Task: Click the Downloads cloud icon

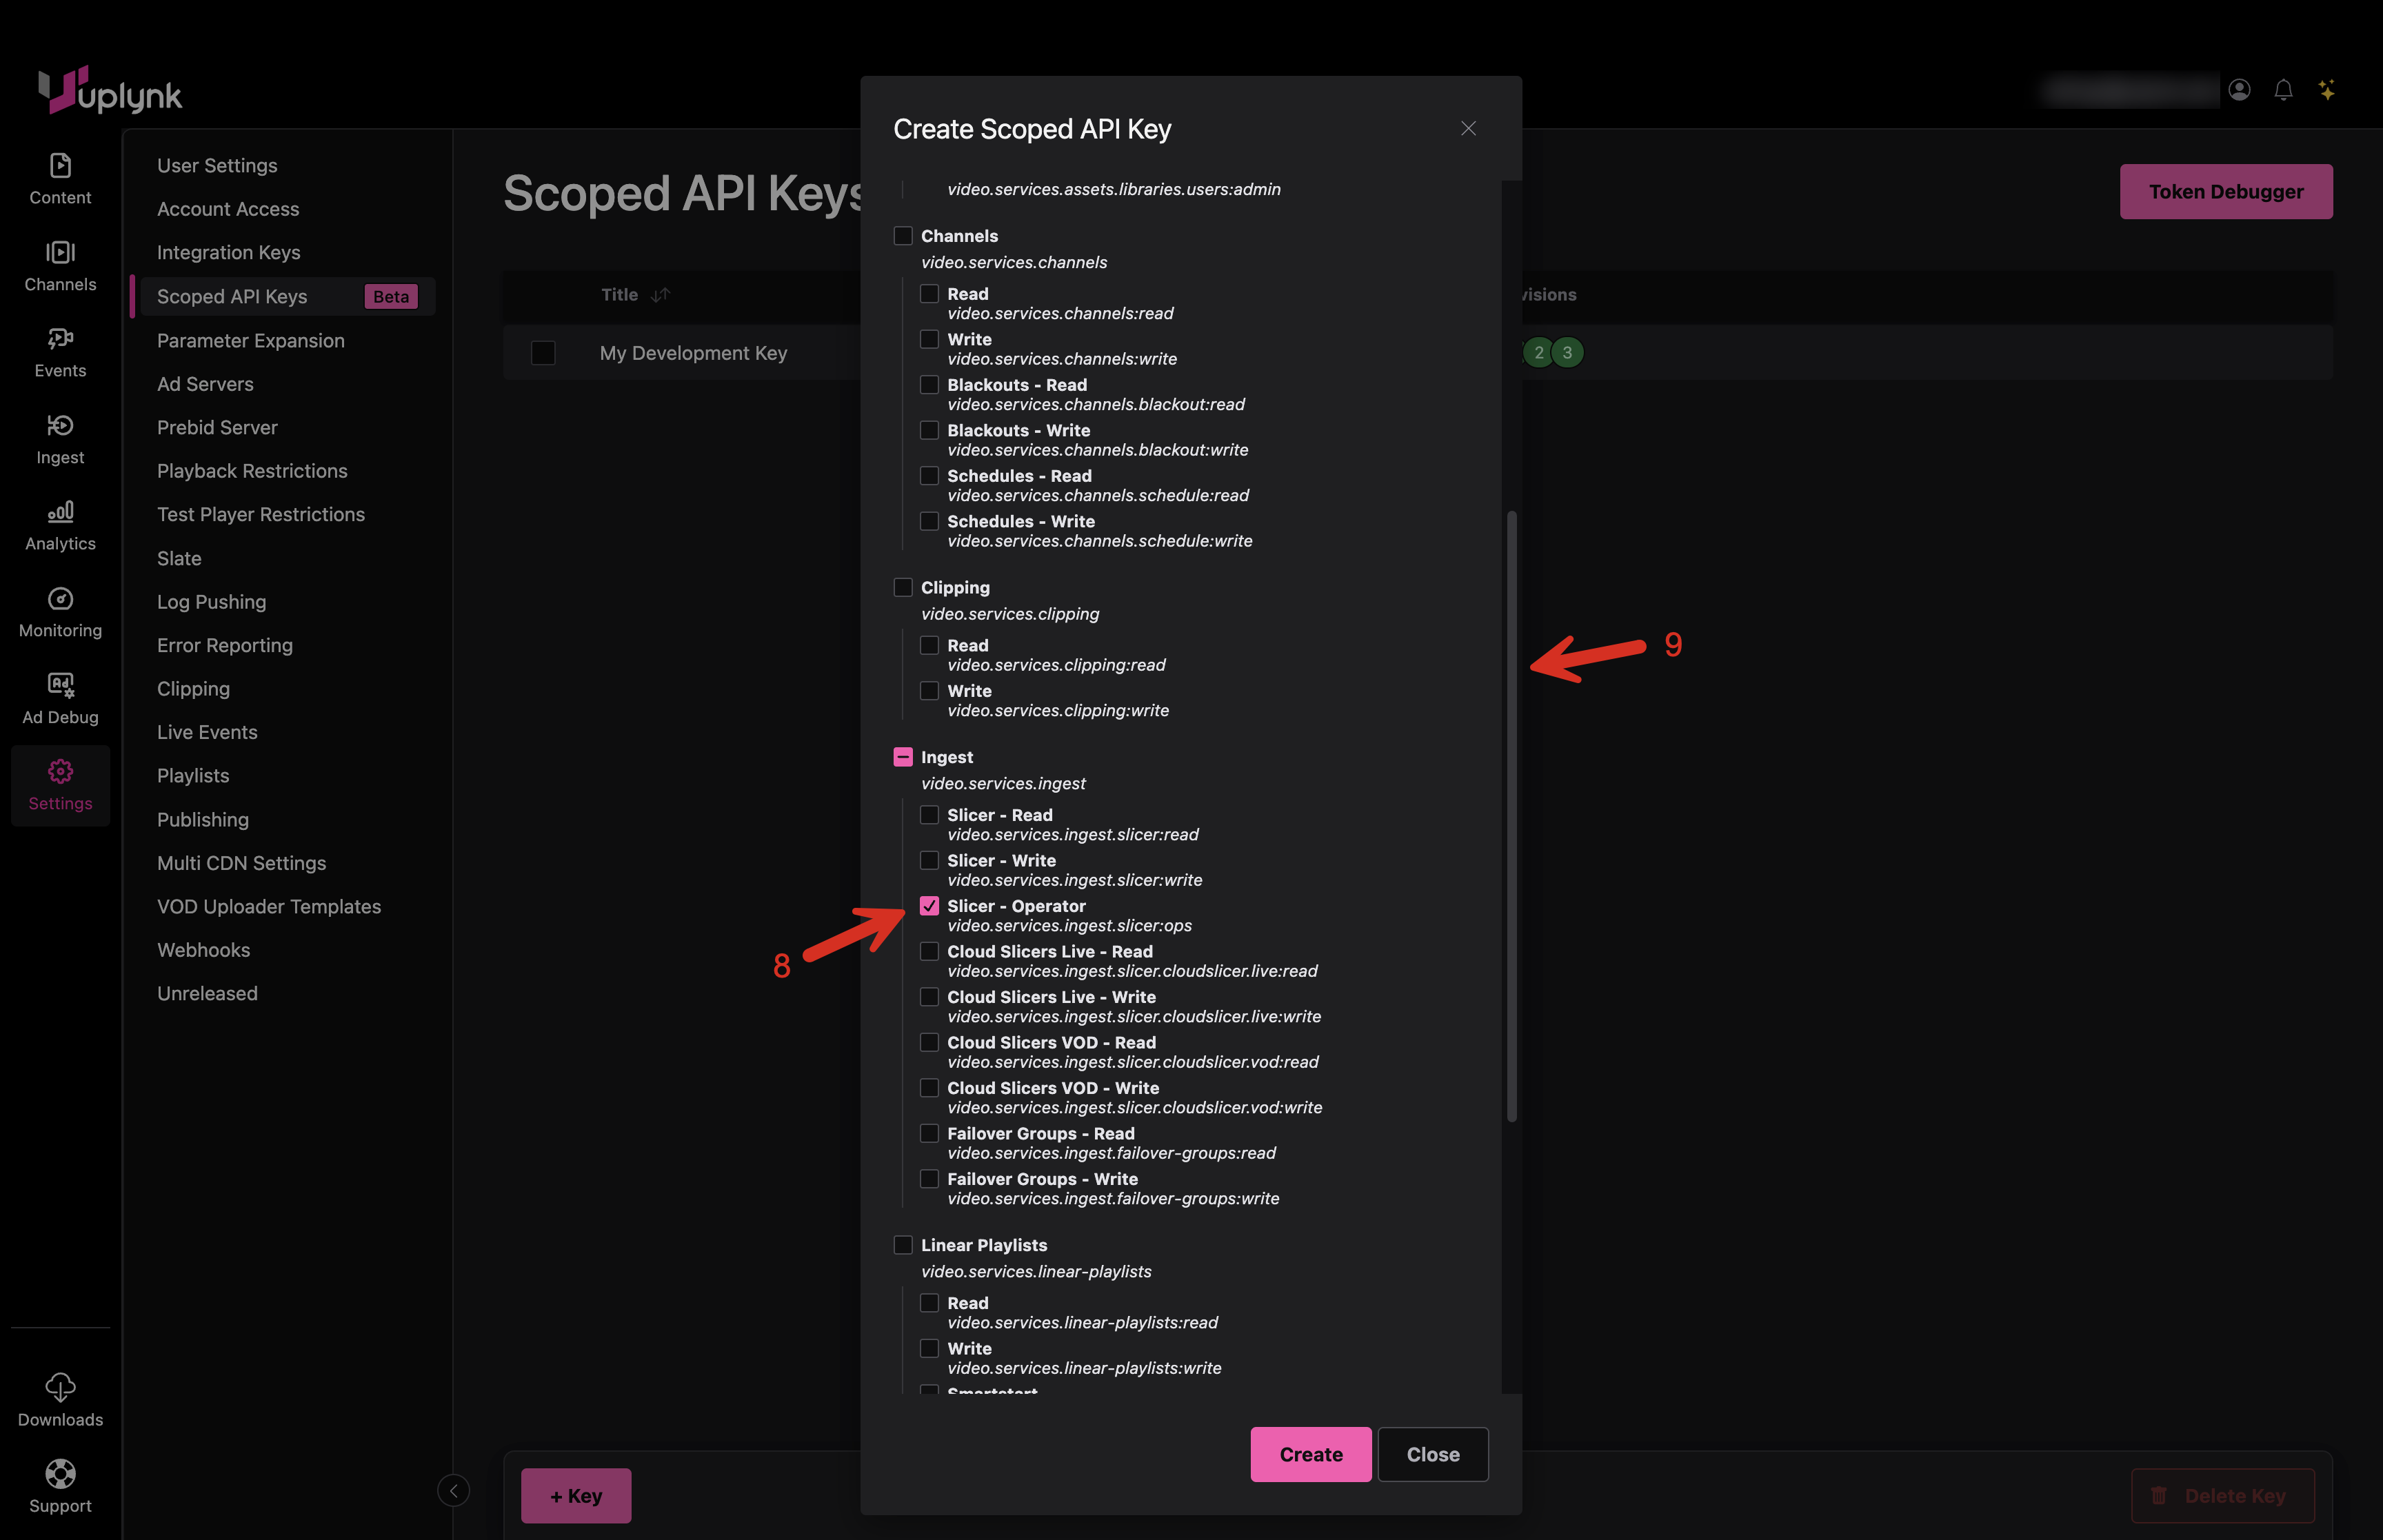Action: click(60, 1387)
